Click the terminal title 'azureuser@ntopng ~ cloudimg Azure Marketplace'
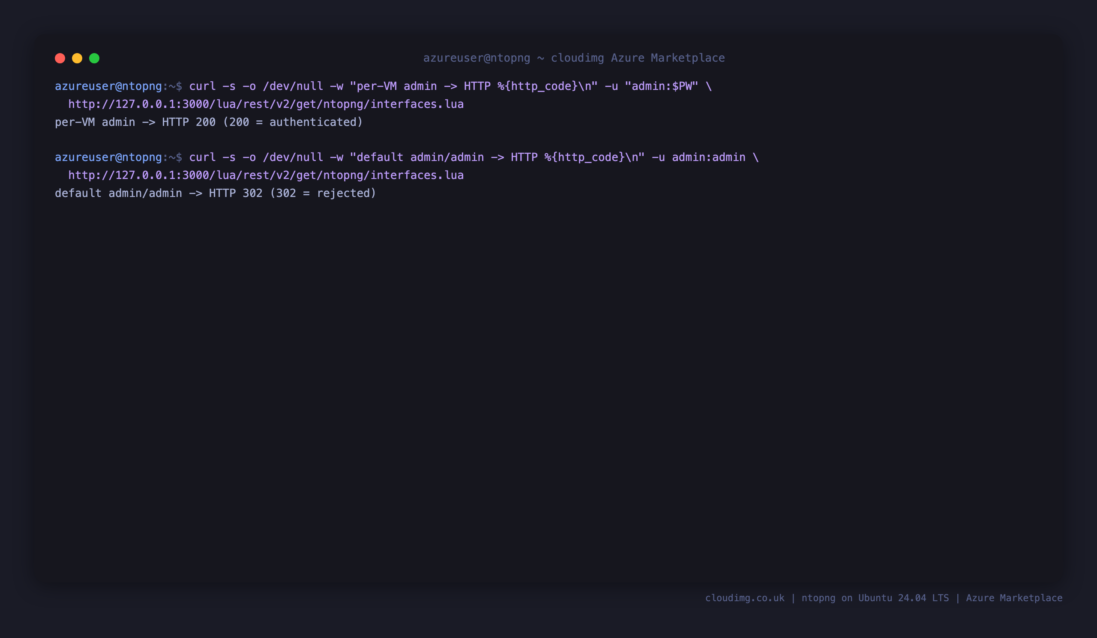 coord(574,58)
